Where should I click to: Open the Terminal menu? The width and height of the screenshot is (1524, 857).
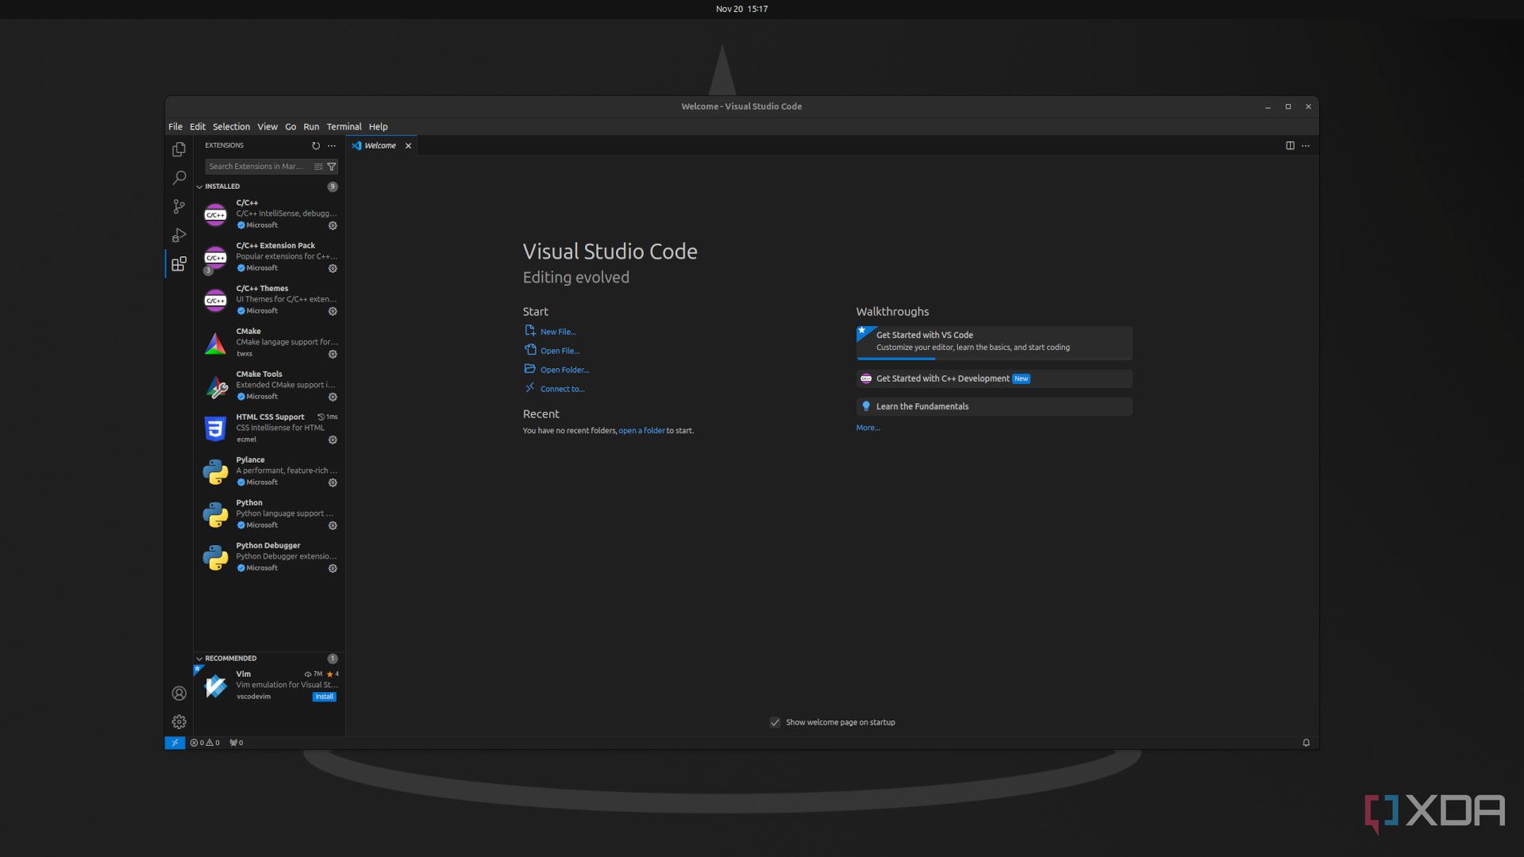344,127
